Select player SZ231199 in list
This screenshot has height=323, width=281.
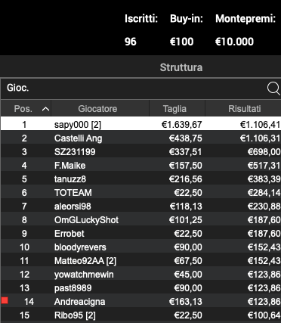coord(140,151)
